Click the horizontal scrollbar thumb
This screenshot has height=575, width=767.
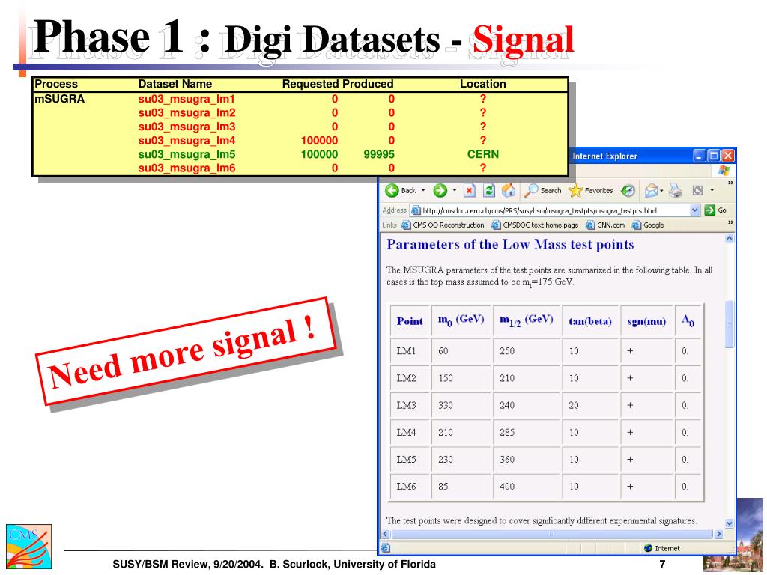pos(552,534)
